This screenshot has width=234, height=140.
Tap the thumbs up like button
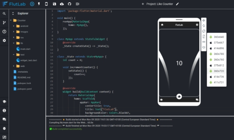[x=179, y=96]
